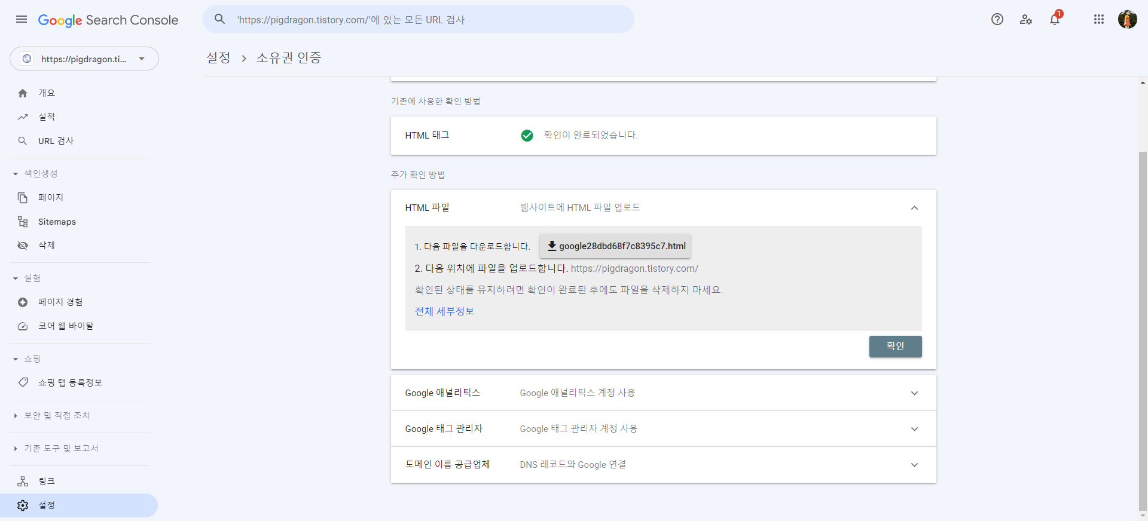Open the help question mark icon
The image size is (1148, 521).
point(997,19)
